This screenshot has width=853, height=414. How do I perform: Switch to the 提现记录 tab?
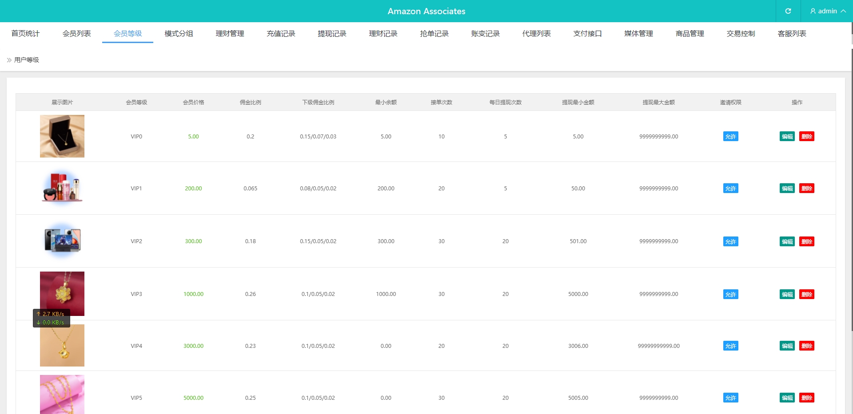tap(332, 34)
